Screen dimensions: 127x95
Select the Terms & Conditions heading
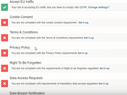point(24,32)
